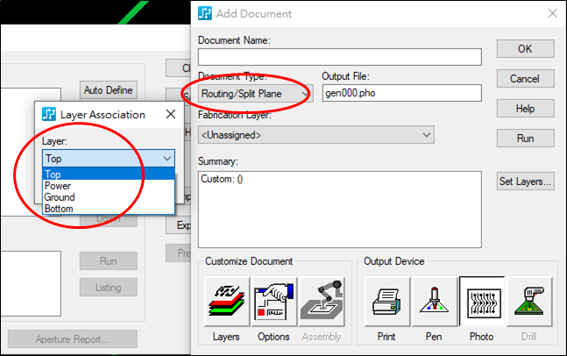The height and width of the screenshot is (356, 567).
Task: Click the Options customize document icon
Action: pos(274,302)
